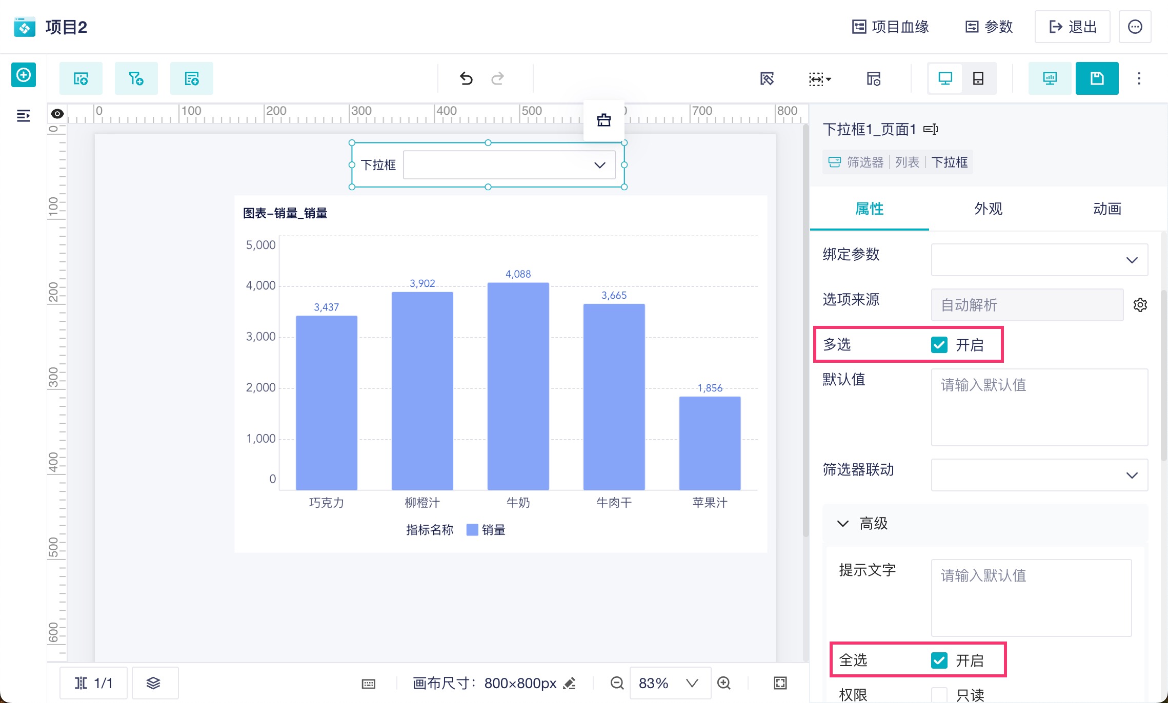Click the fit-to-screen icon
1168x703 pixels.
(780, 683)
